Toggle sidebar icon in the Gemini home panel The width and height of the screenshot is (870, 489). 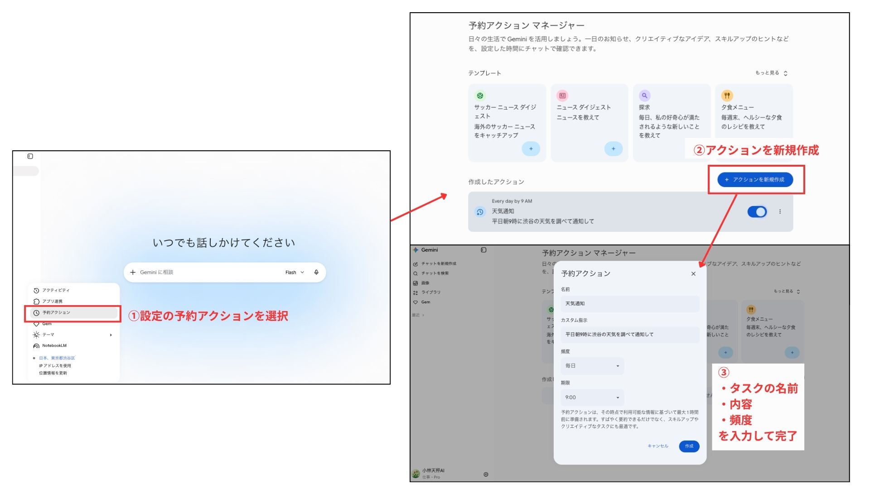[x=30, y=156]
